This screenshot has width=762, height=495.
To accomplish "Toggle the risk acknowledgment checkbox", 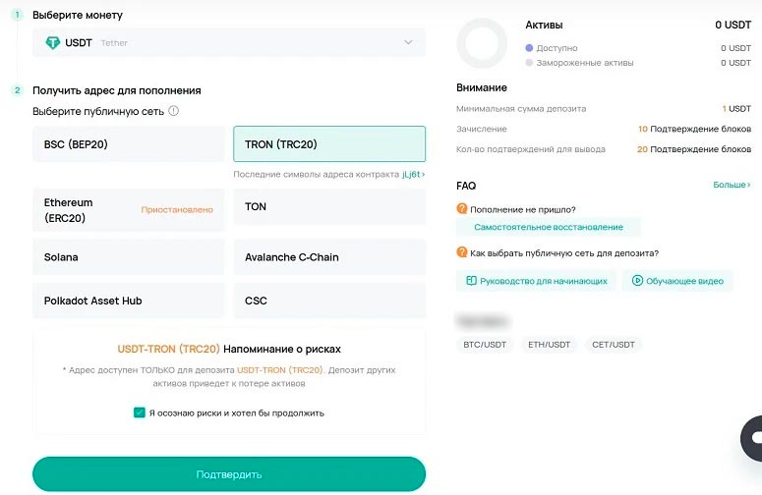I will [140, 412].
